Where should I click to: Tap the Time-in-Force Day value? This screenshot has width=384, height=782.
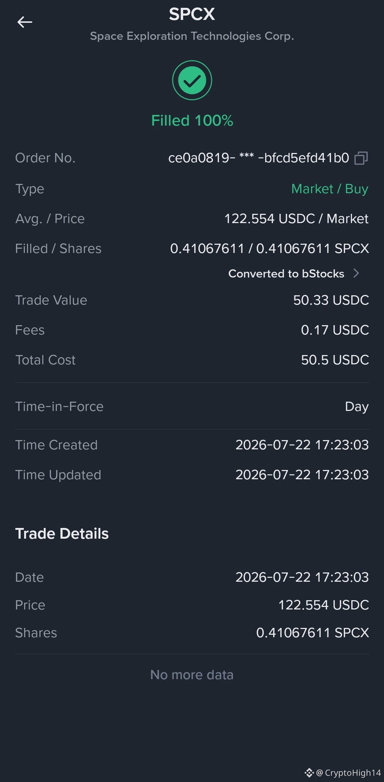pyautogui.click(x=357, y=407)
